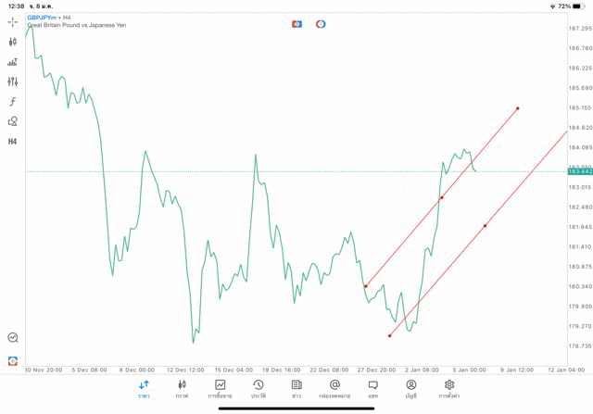The height and width of the screenshot is (414, 593).
Task: Open the History (ประวัติ) tab
Action: pos(258,388)
